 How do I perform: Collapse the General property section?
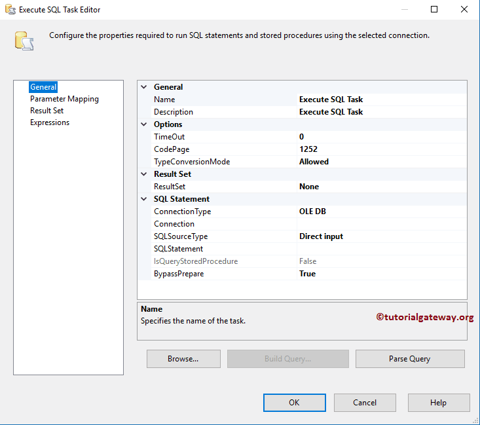tap(144, 87)
